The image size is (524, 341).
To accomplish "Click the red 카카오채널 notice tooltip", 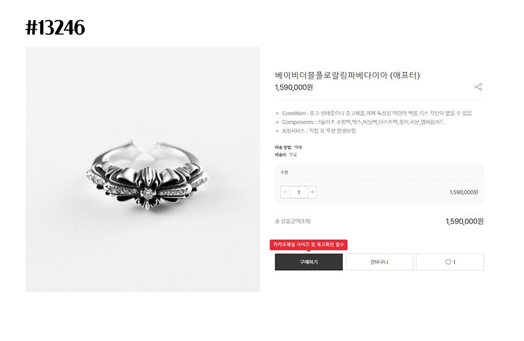I will [x=308, y=244].
